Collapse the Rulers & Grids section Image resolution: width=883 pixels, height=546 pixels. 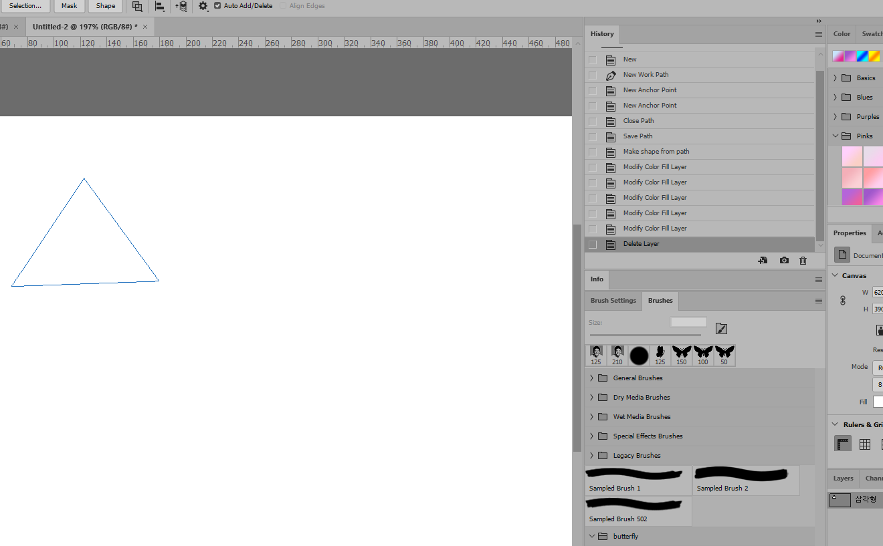click(x=835, y=425)
